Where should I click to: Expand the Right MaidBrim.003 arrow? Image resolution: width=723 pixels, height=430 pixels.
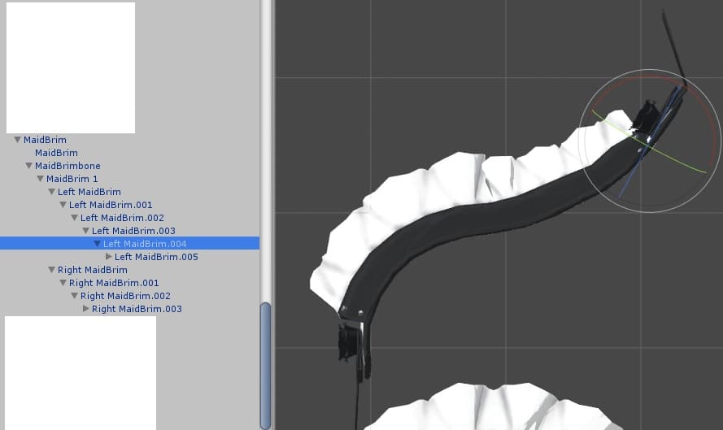(x=86, y=309)
